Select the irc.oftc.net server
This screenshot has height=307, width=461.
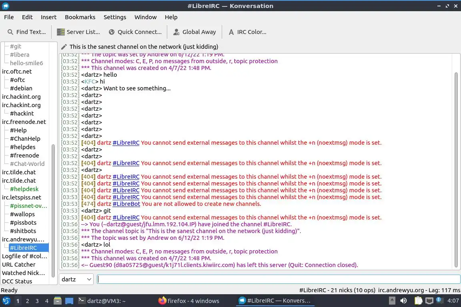(x=17, y=72)
